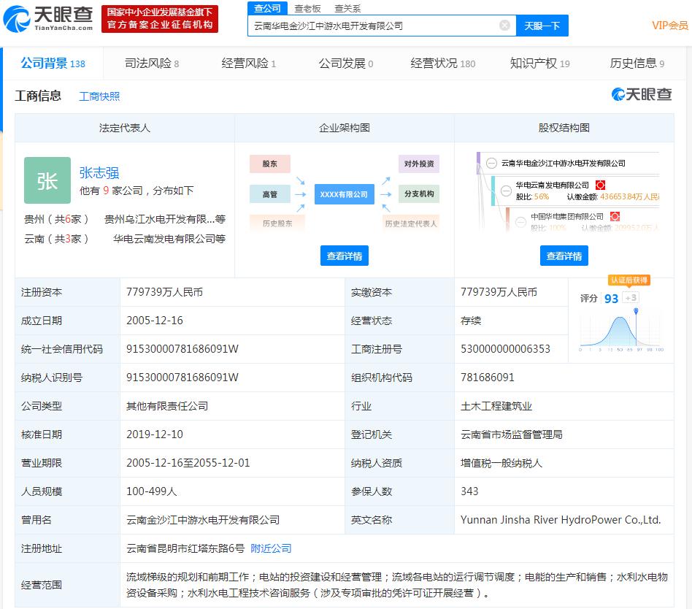Click the red badge next to 华电云南发电有限公司
This screenshot has width=692, height=609.
[x=600, y=185]
